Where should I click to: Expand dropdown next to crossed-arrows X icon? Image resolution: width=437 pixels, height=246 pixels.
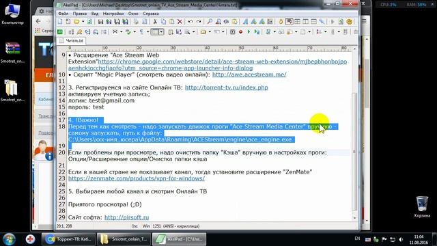coord(122,32)
